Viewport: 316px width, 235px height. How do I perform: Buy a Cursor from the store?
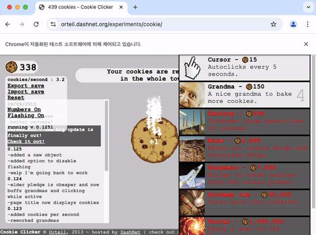244,68
